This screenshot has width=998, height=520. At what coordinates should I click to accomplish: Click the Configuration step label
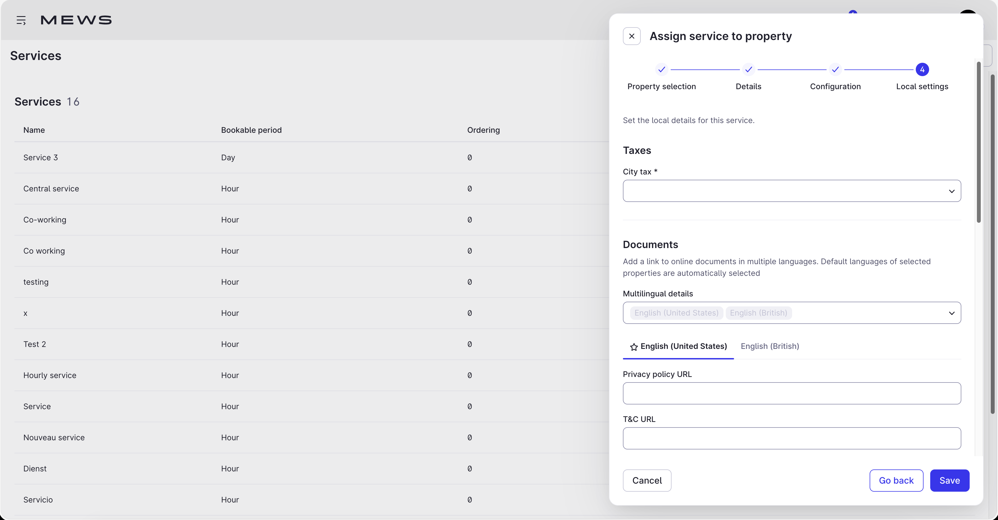835,86
